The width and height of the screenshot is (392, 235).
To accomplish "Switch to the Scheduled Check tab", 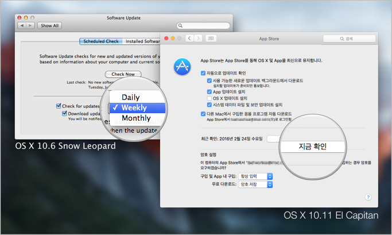I will point(101,41).
